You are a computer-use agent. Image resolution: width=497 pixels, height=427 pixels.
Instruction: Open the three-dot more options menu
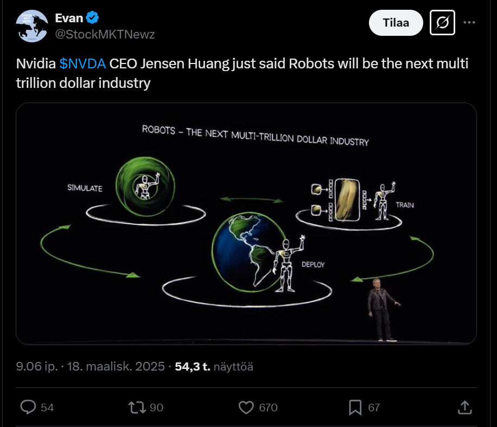click(x=469, y=23)
